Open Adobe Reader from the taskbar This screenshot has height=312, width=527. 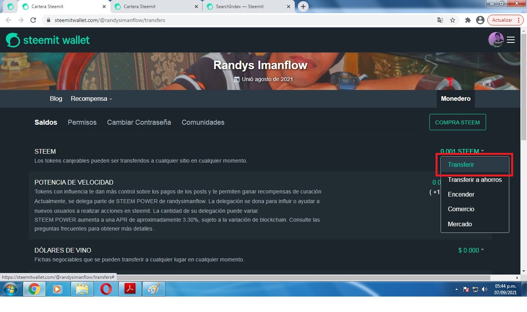[130, 289]
